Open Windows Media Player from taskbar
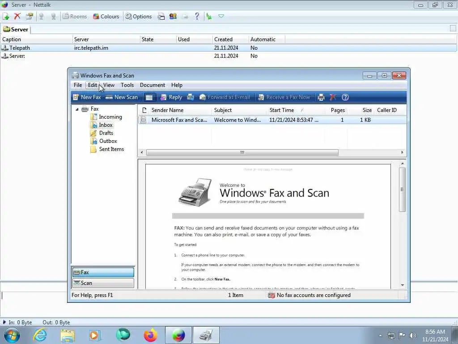458x344 pixels. coord(95,335)
